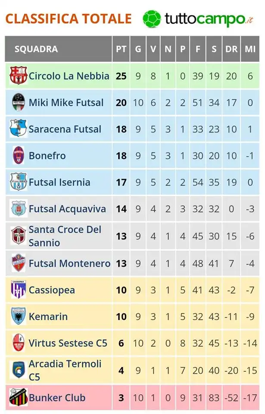Open the Futsal Montenero team page
The height and width of the screenshot is (414, 265).
click(70, 263)
